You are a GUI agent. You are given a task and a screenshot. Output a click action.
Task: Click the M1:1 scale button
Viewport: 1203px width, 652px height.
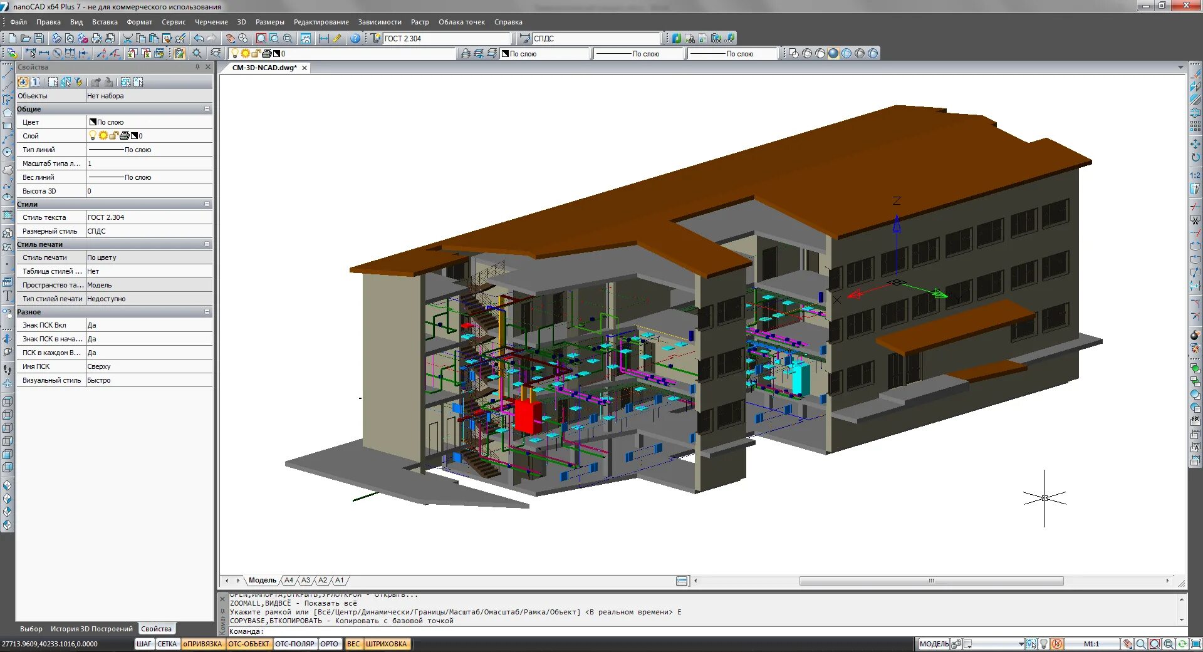(x=1091, y=644)
